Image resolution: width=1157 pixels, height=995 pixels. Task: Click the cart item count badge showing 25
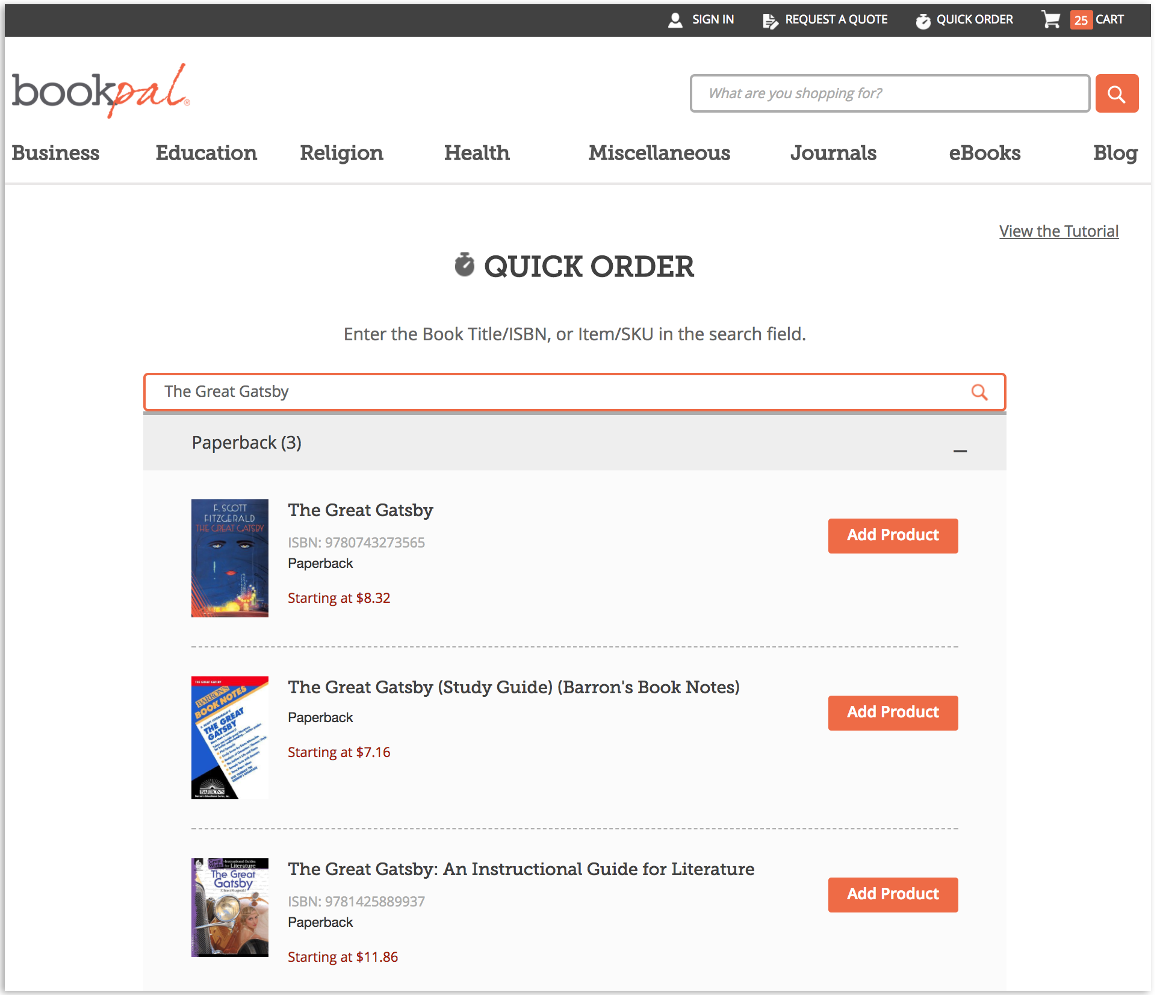point(1081,20)
